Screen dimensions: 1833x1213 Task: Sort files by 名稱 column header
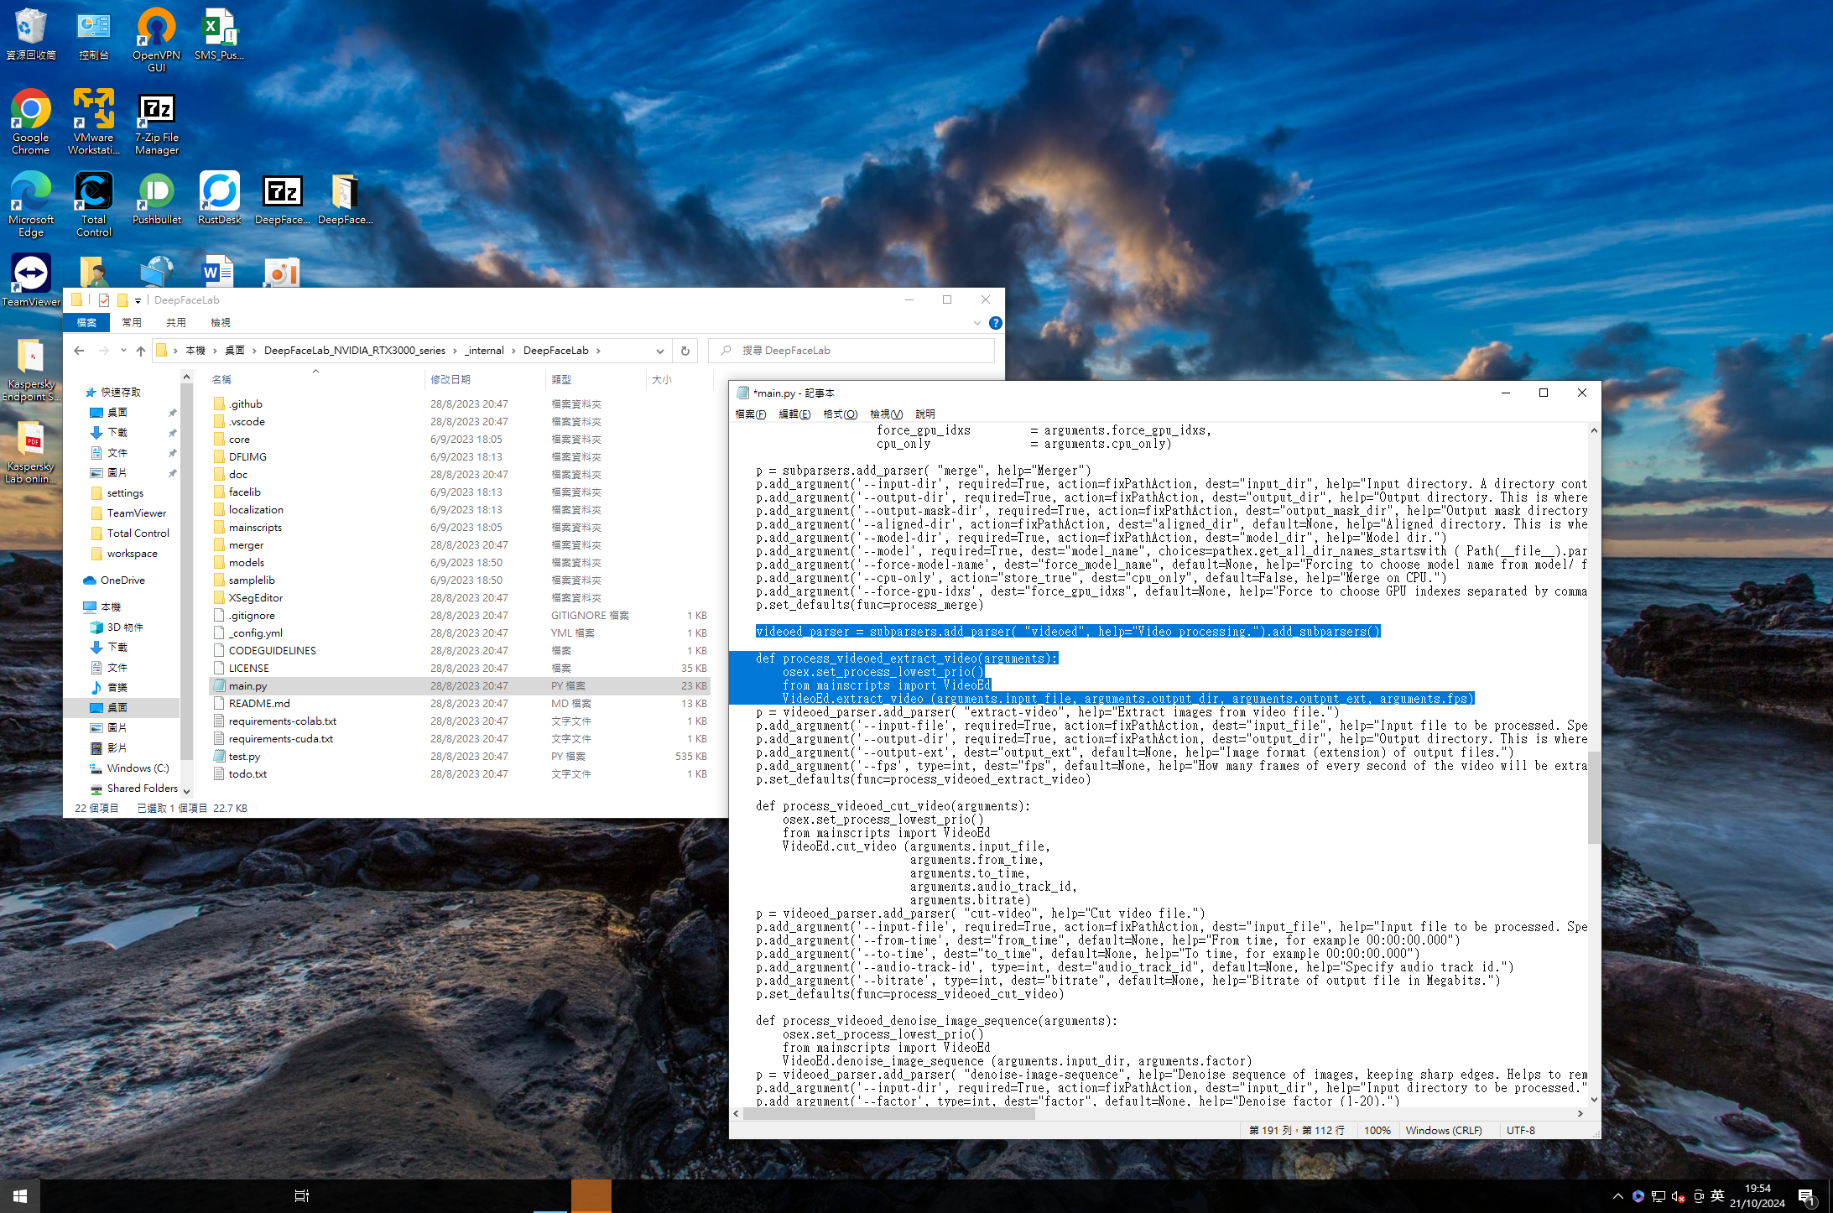click(x=315, y=380)
